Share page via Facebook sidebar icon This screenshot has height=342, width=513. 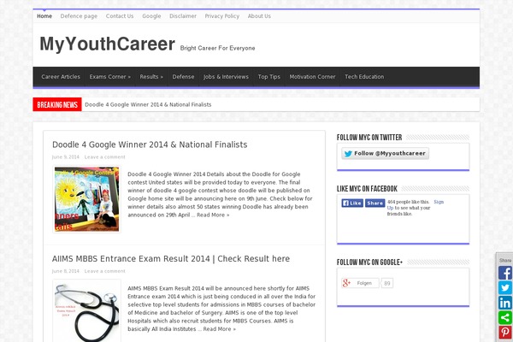(505, 273)
